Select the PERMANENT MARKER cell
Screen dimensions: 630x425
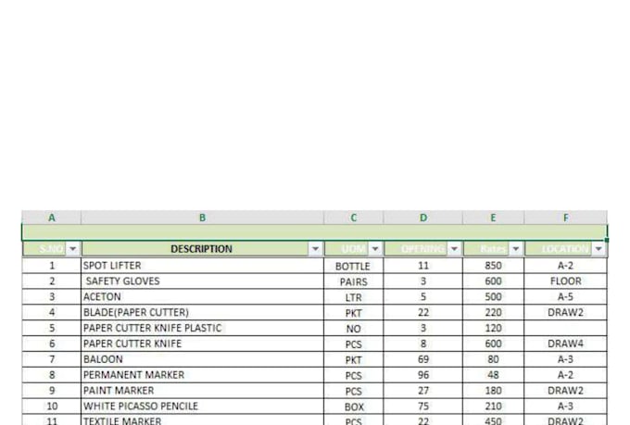[202, 375]
